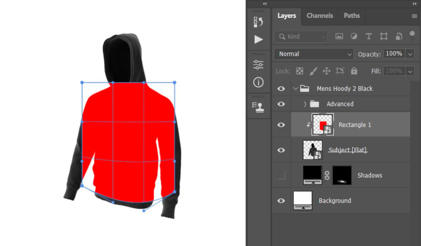Hide the Background layer

[281, 201]
